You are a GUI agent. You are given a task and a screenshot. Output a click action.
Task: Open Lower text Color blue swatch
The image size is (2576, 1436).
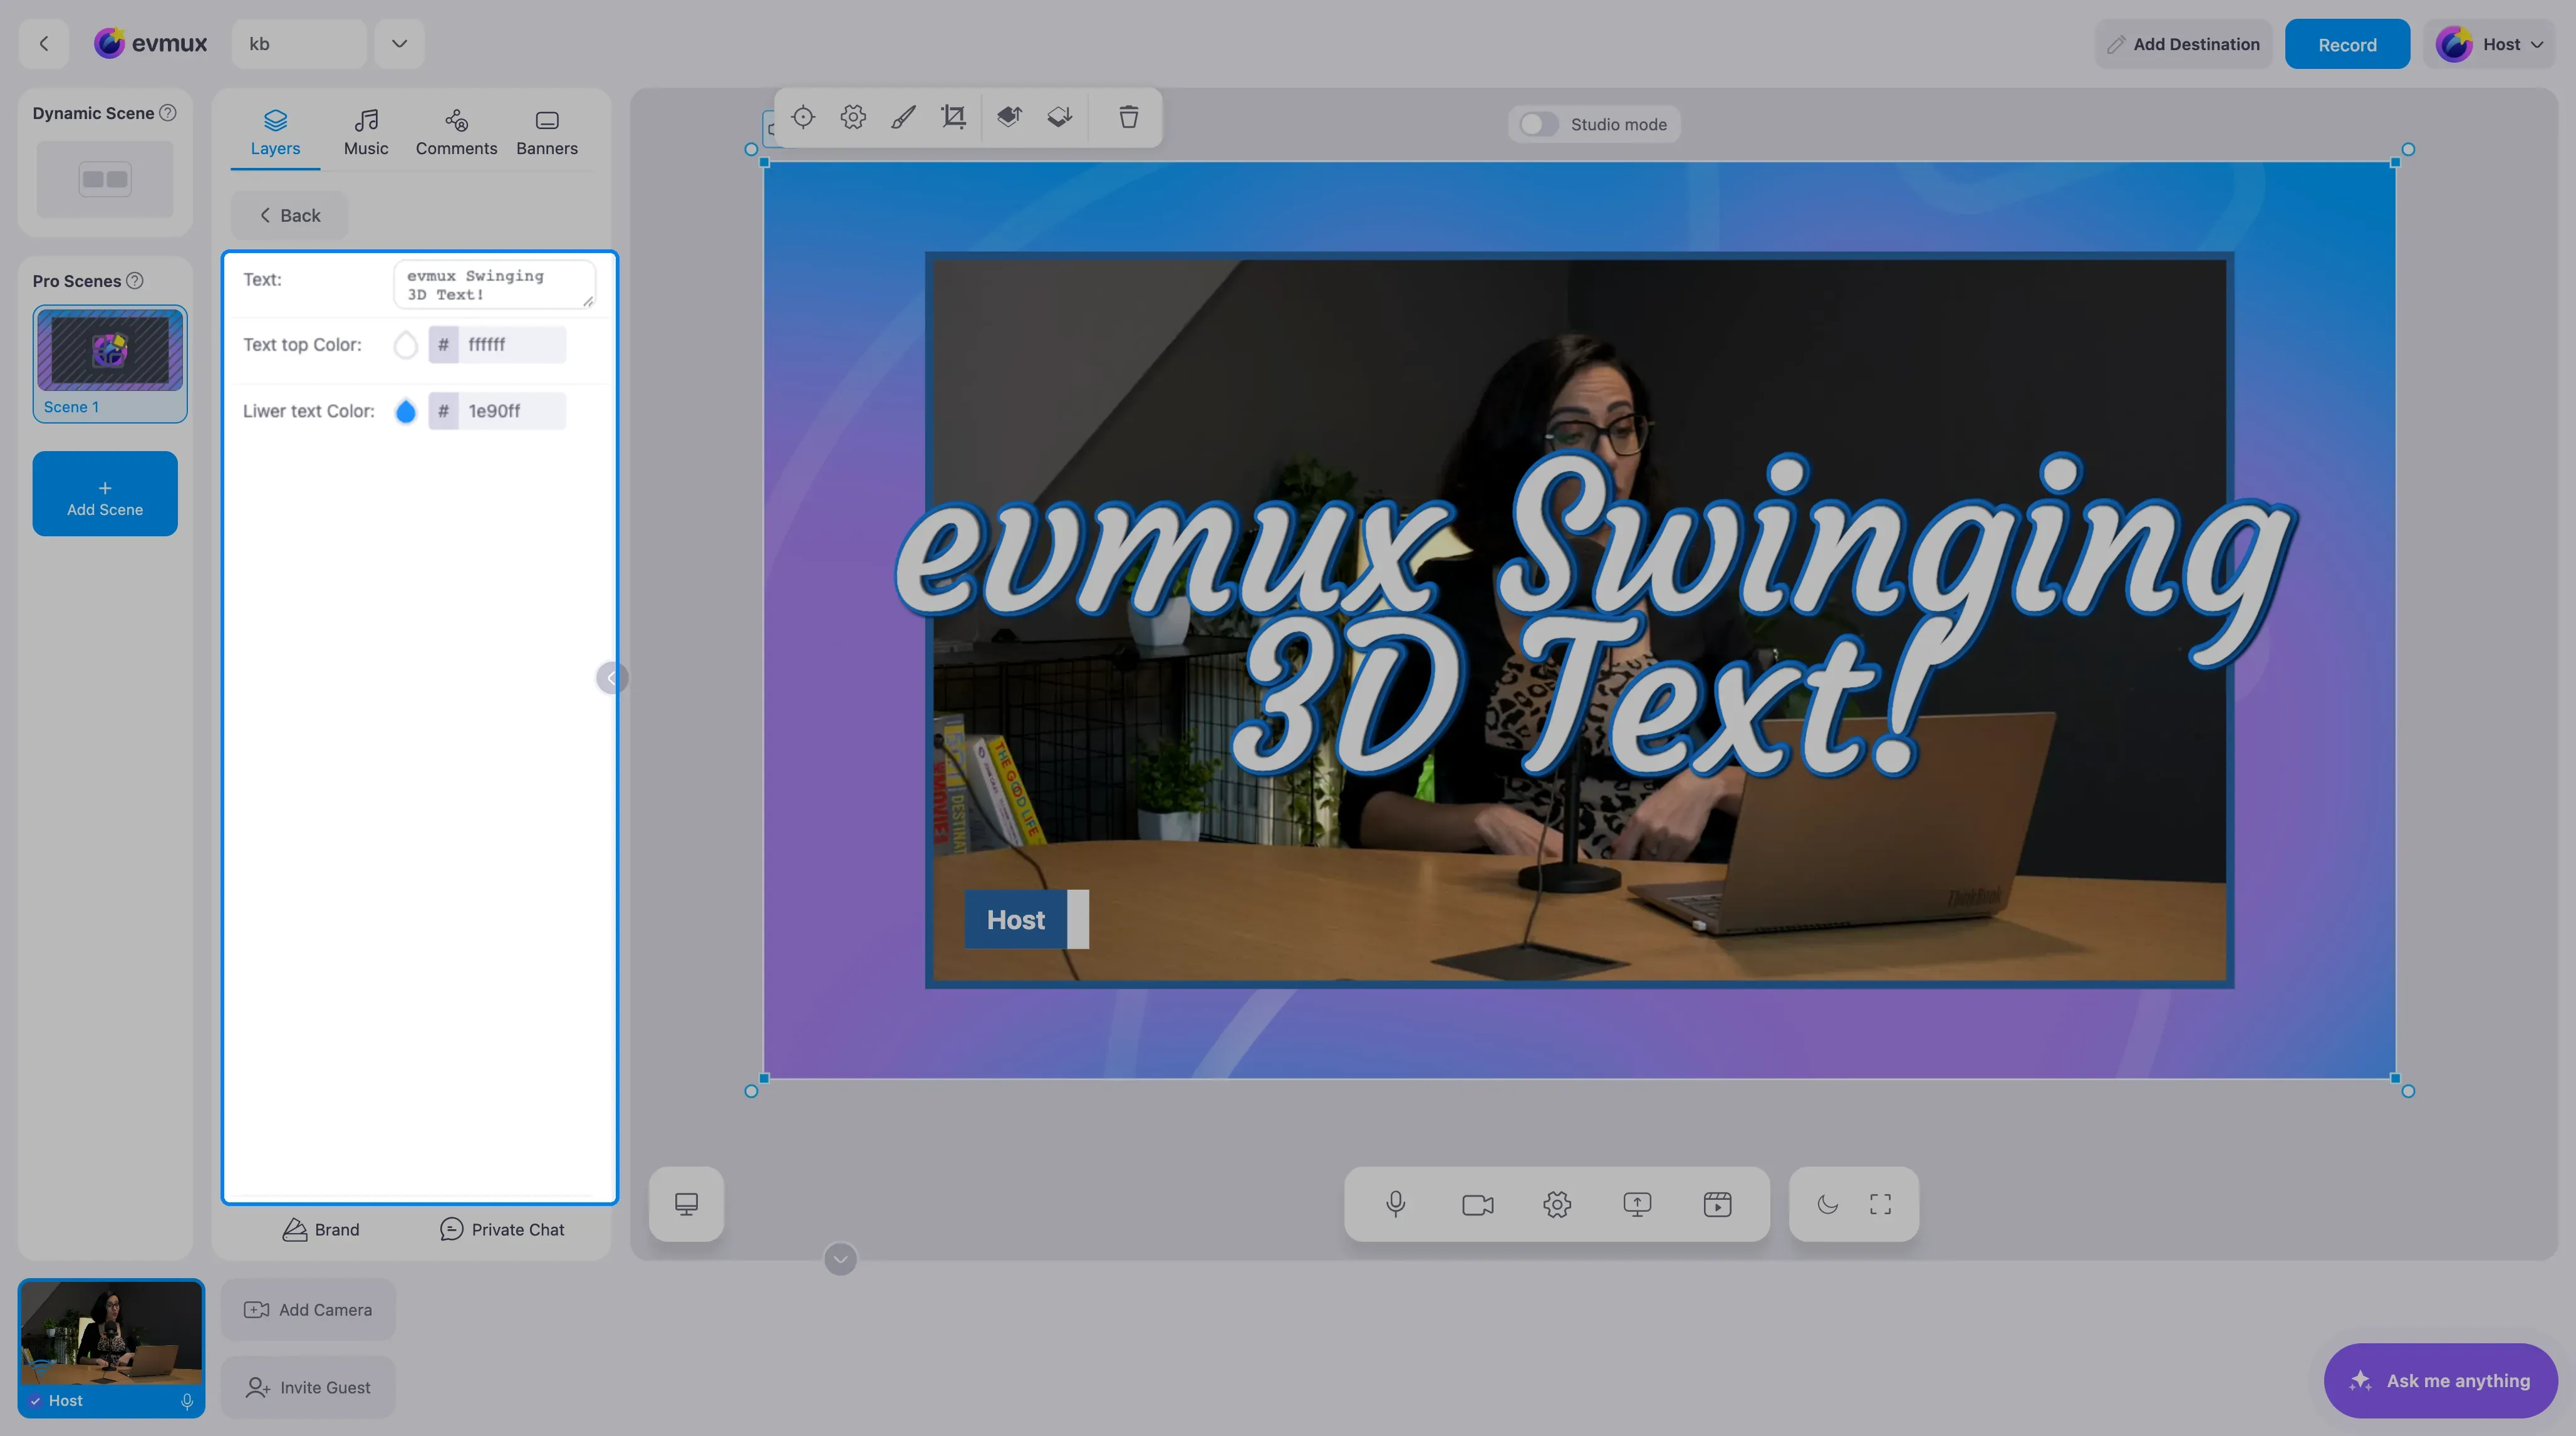[405, 411]
